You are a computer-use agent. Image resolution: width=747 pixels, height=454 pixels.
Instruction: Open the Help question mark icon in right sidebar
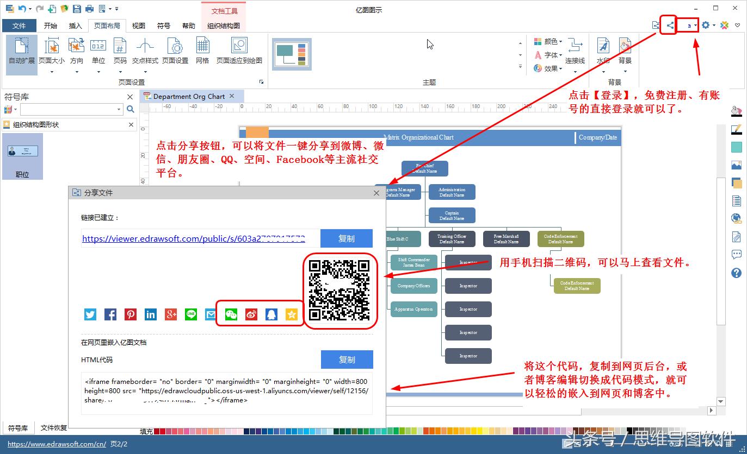pos(736,273)
